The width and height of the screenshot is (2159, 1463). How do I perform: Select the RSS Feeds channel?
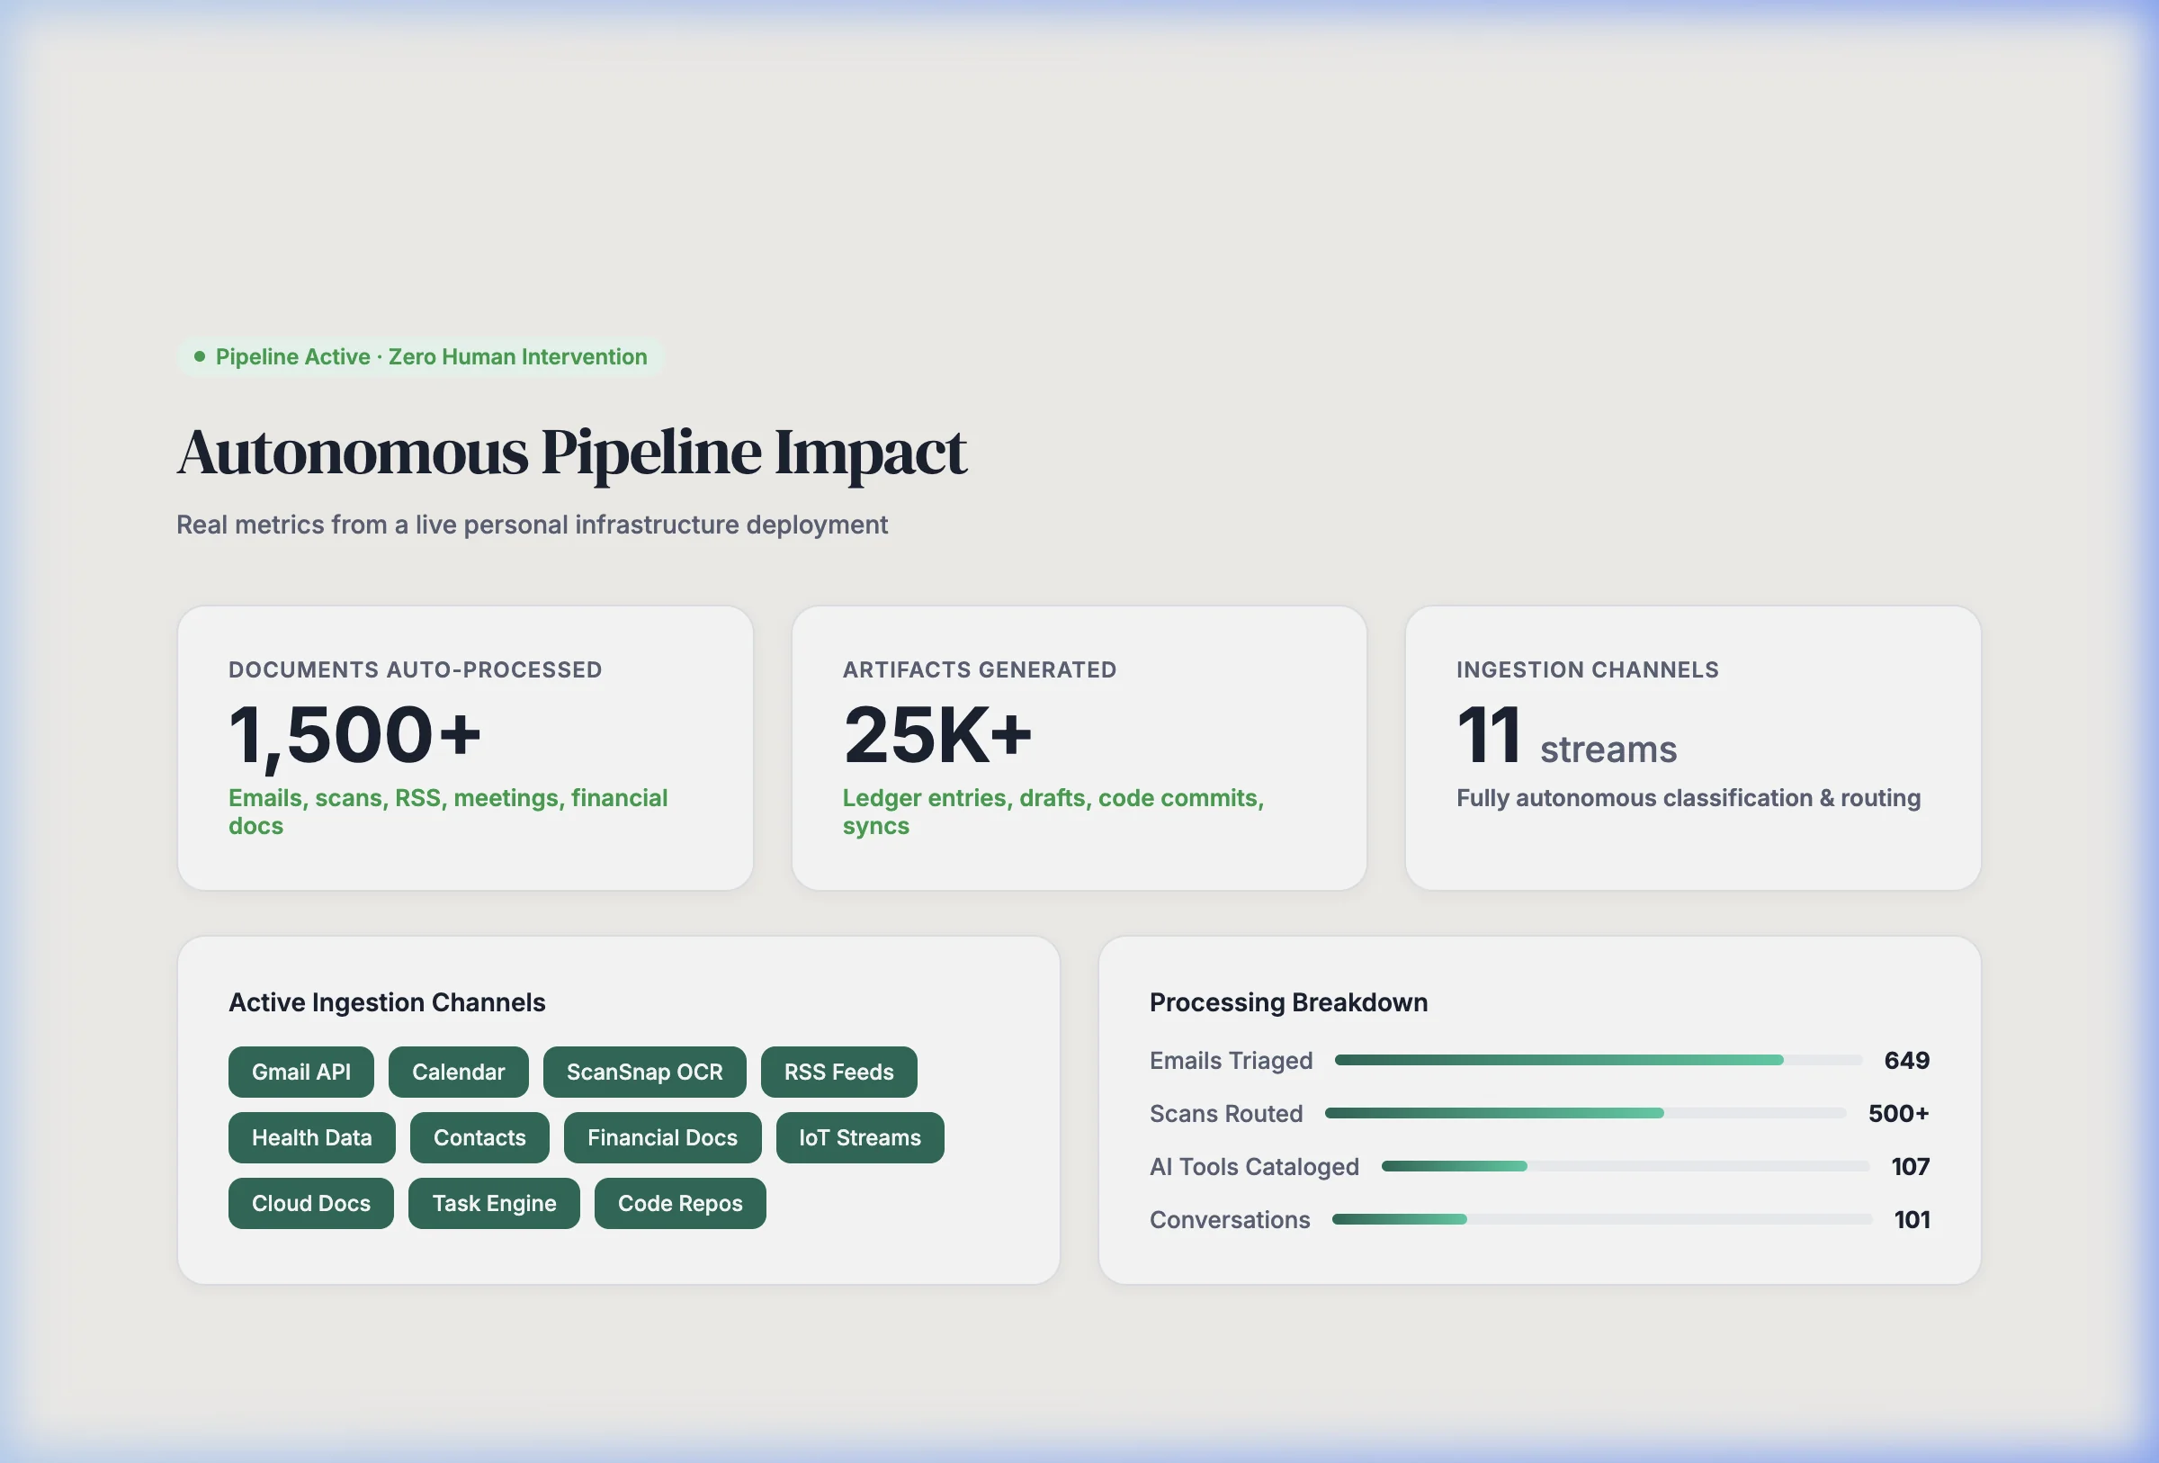click(838, 1071)
